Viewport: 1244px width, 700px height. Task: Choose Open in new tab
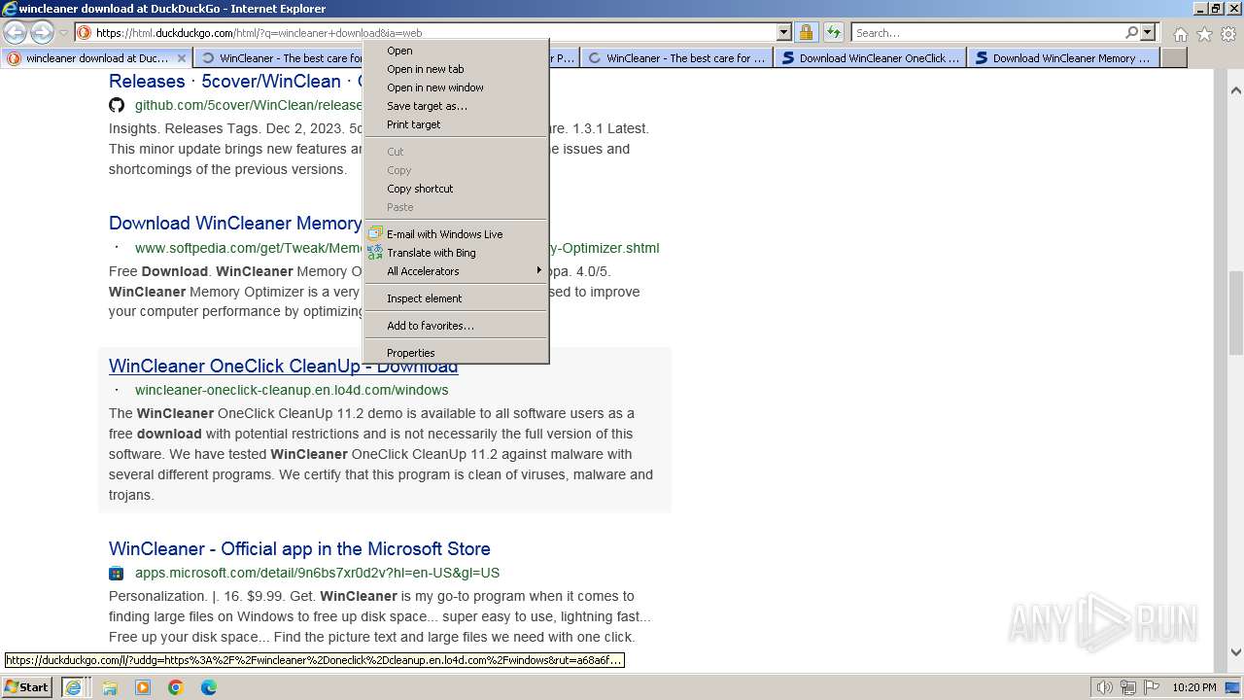(456, 69)
